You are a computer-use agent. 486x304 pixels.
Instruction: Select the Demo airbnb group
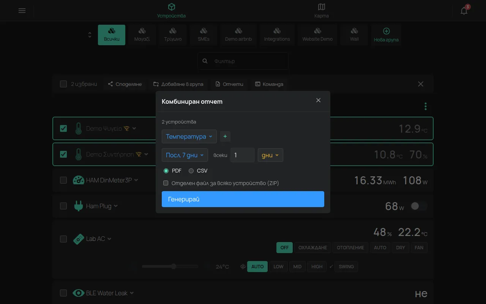[x=238, y=35]
